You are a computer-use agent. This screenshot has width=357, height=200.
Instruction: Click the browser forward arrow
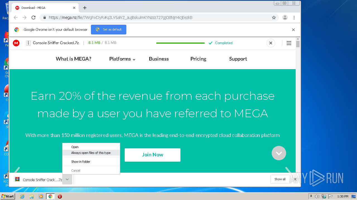point(25,17)
